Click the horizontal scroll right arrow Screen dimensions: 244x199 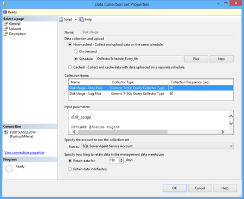[x=223, y=132]
